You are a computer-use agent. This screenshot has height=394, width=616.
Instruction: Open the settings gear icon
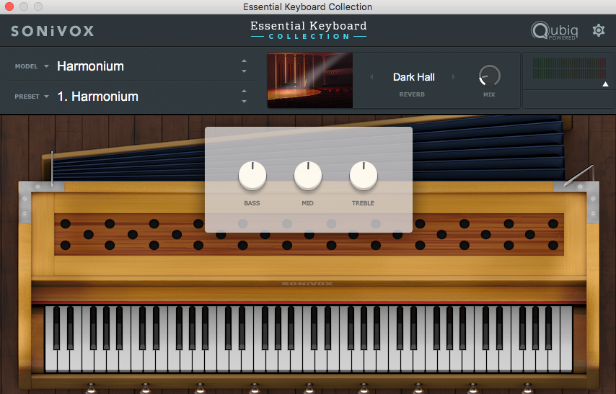pos(598,30)
